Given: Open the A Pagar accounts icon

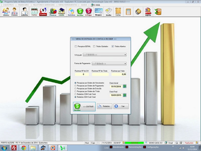Looking at the screenshot, I should 88,12.
